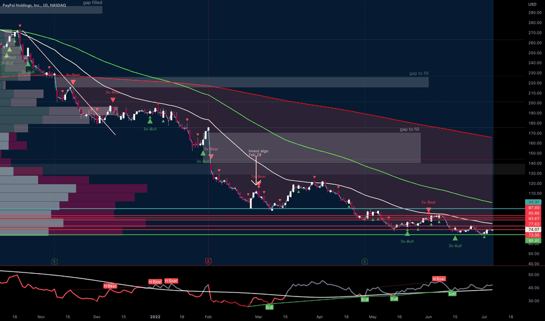Click the rightmost Bull label near June 15
This screenshot has height=321, width=545.
click(452, 294)
